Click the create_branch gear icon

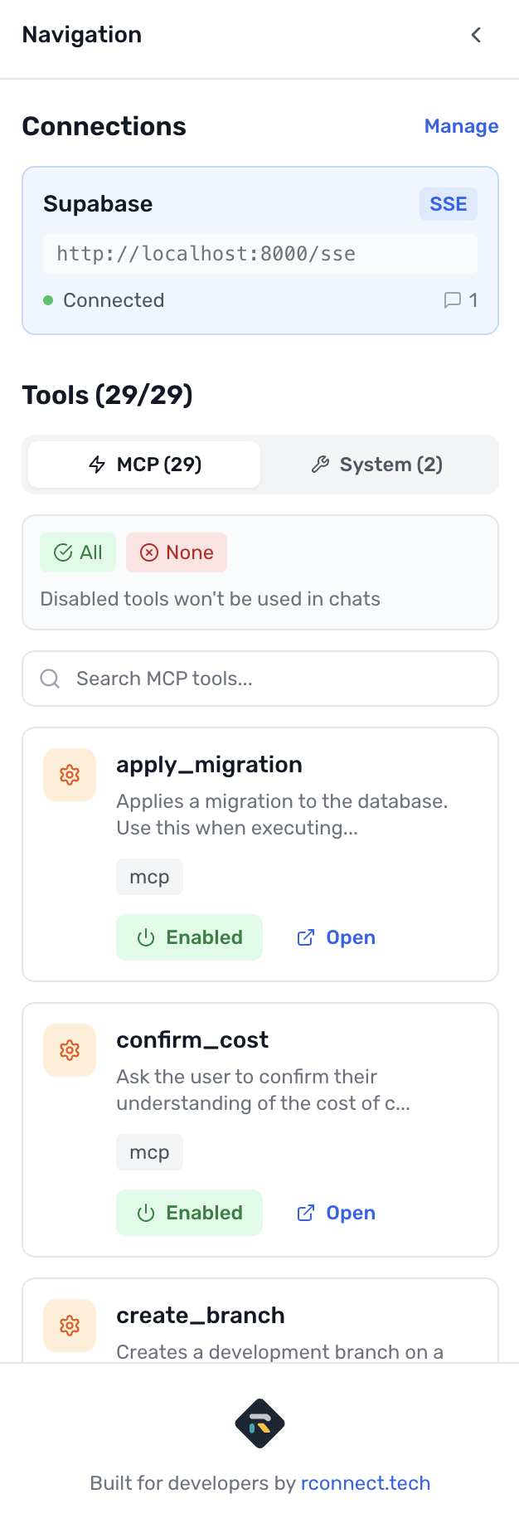tap(70, 1325)
